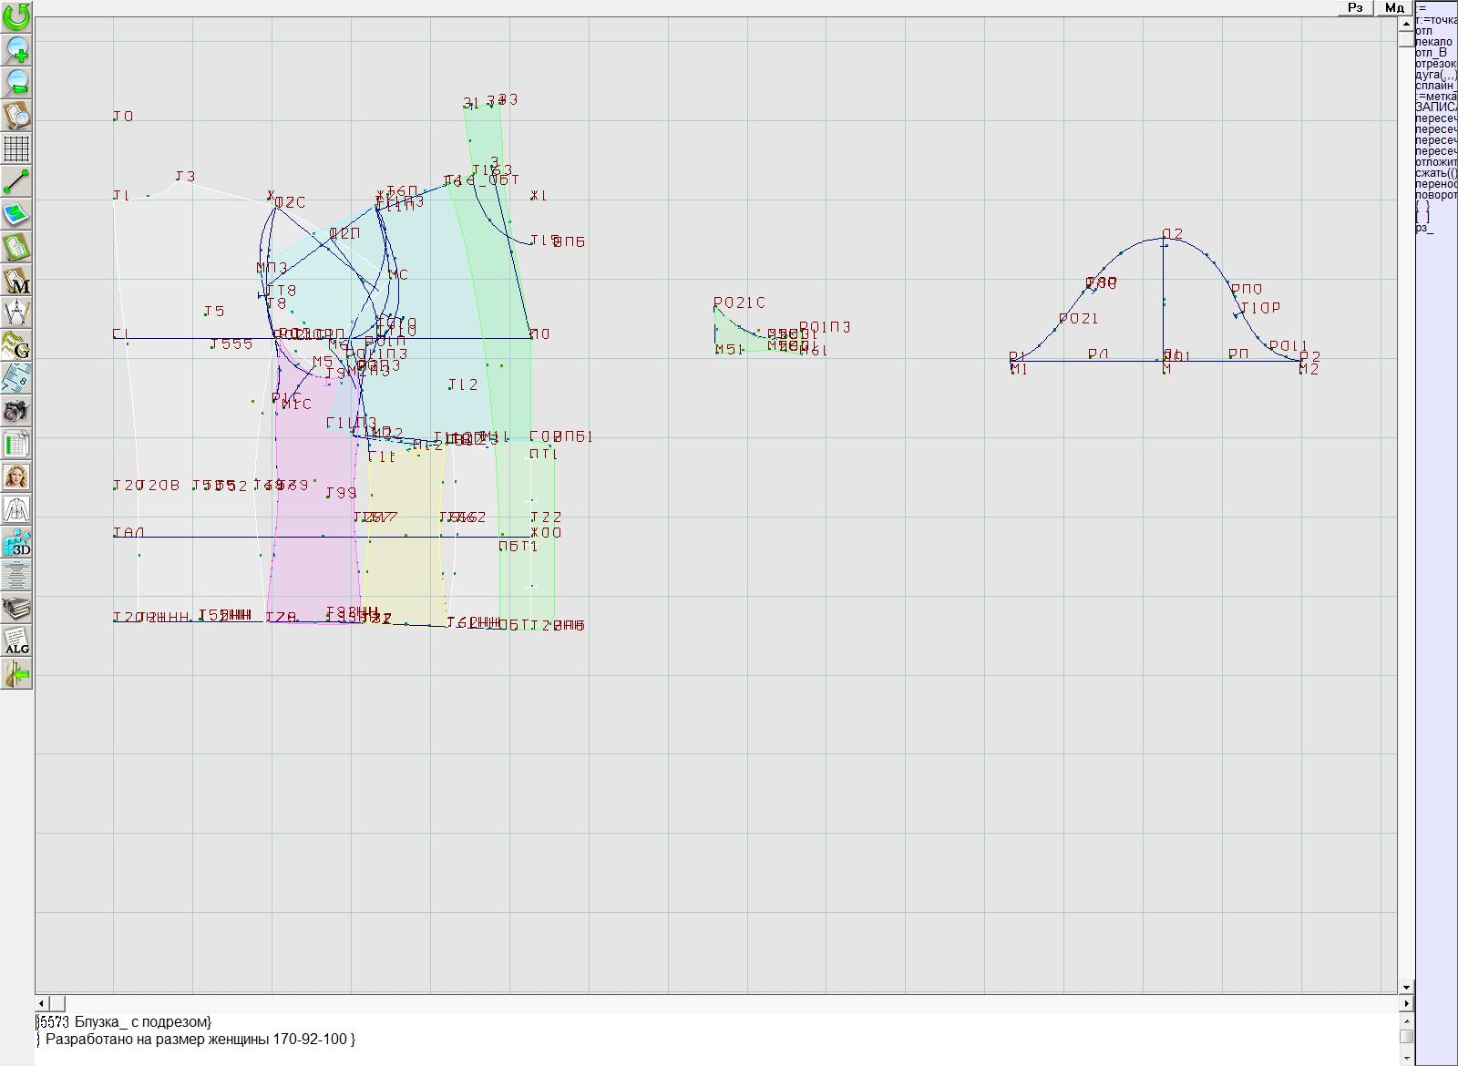Open the jacket sketch icon
1458x1066 pixels.
[x=16, y=509]
